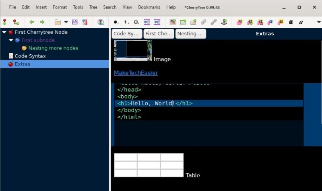Click the find in nodes icon
The image size is (322, 191).
(x=101, y=22)
